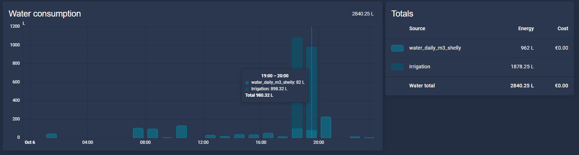Click the Source column header
This screenshot has height=155, width=579.
pos(417,28)
